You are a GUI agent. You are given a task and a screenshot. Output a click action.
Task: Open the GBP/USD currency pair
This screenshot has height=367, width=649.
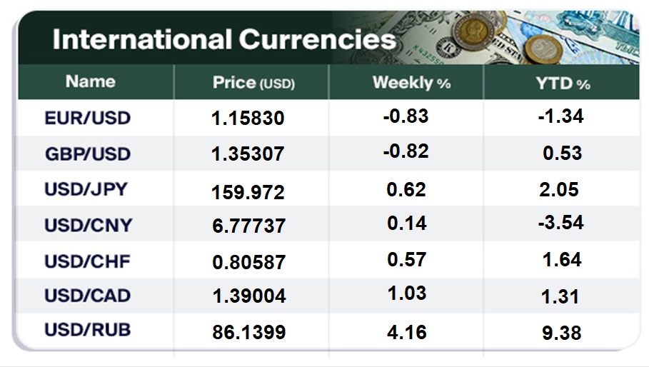pyautogui.click(x=88, y=154)
